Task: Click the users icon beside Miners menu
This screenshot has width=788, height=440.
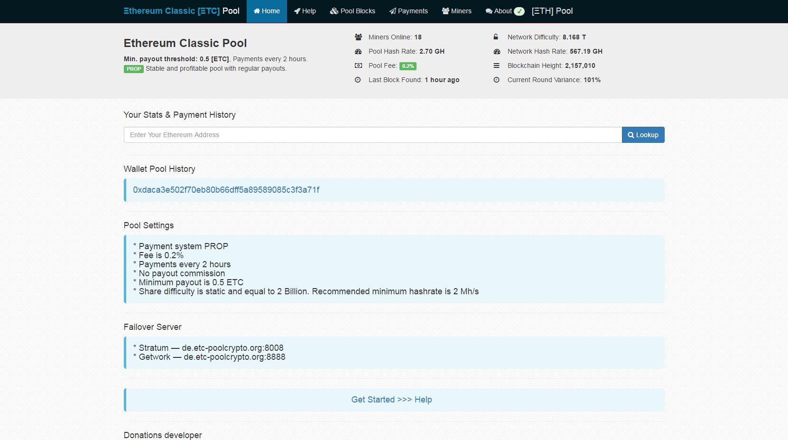Action: 445,11
